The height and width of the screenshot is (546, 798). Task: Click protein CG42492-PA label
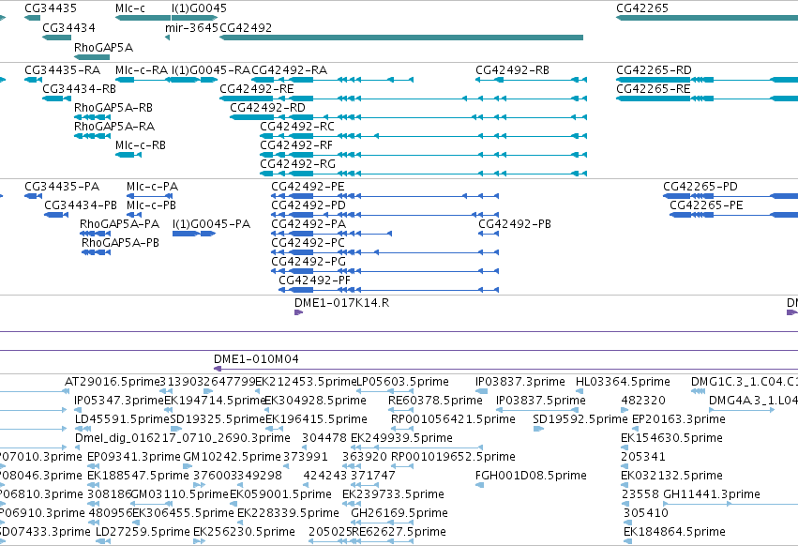pyautogui.click(x=308, y=224)
